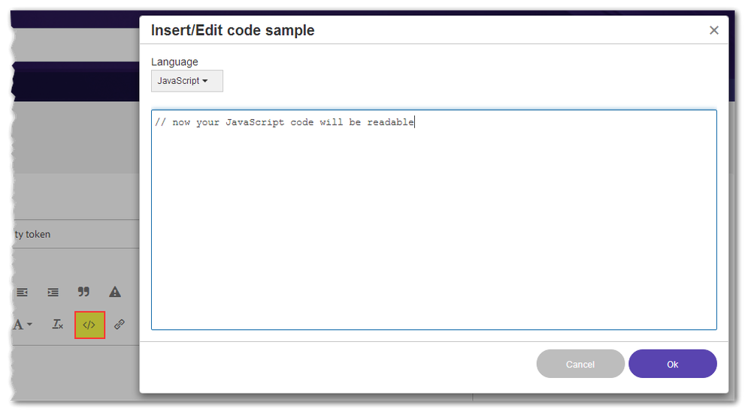Click the insert link chain icon
Viewport: 751px width, 417px height.
[119, 325]
